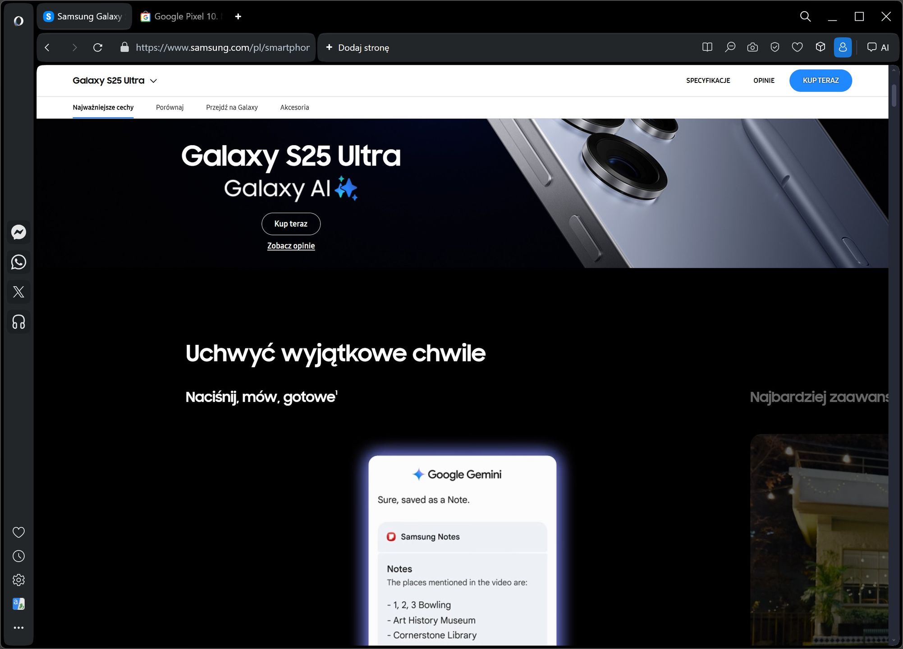Select the Najważniejsze cechy tab
The height and width of the screenshot is (649, 903).
click(103, 107)
